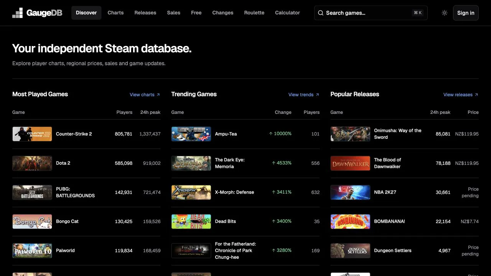Click the Counter-Strike 2 game title
This screenshot has height=276, width=491.
(74, 134)
